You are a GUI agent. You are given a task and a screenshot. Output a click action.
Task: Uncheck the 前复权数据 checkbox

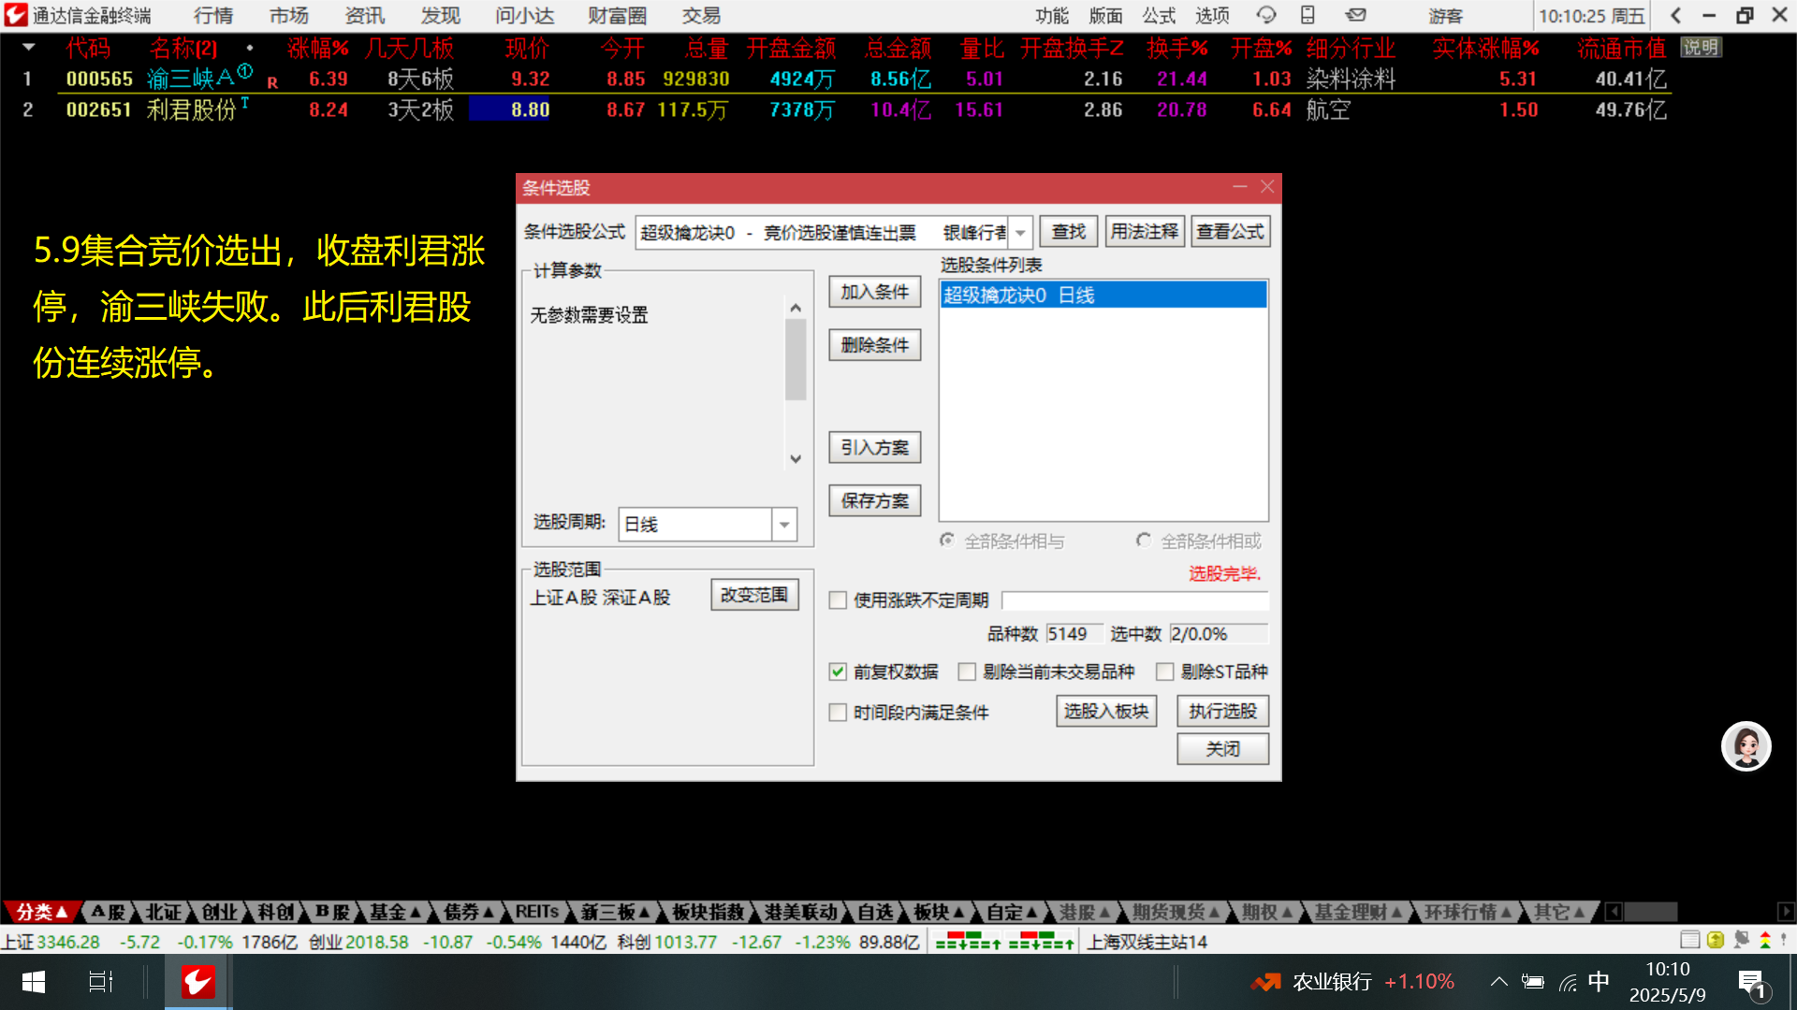[x=838, y=671]
